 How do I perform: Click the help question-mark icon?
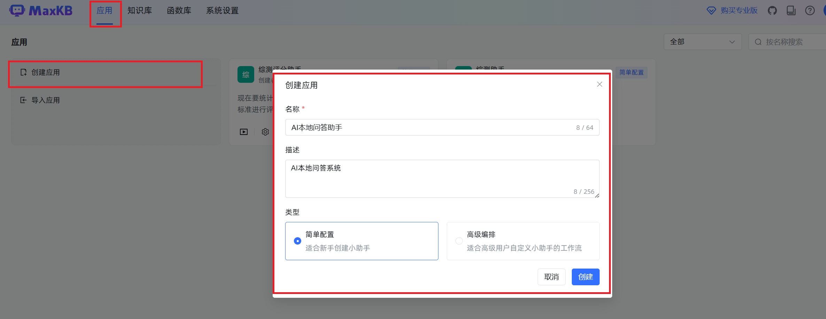click(810, 10)
